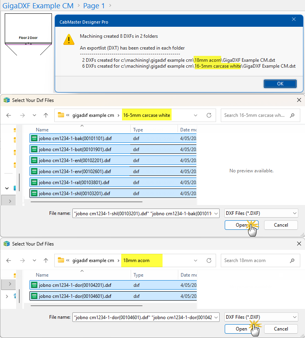Click file icon of bot(00101901).dxf
Screen dimensions: 305x338
pyautogui.click(x=34, y=149)
